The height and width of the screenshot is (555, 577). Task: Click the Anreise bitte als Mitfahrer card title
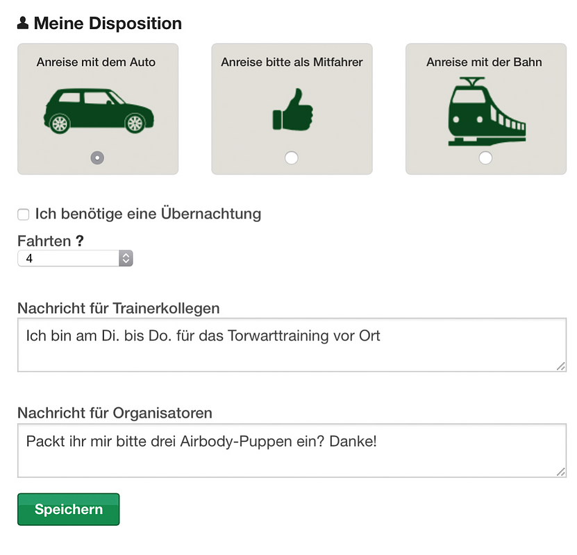[292, 62]
